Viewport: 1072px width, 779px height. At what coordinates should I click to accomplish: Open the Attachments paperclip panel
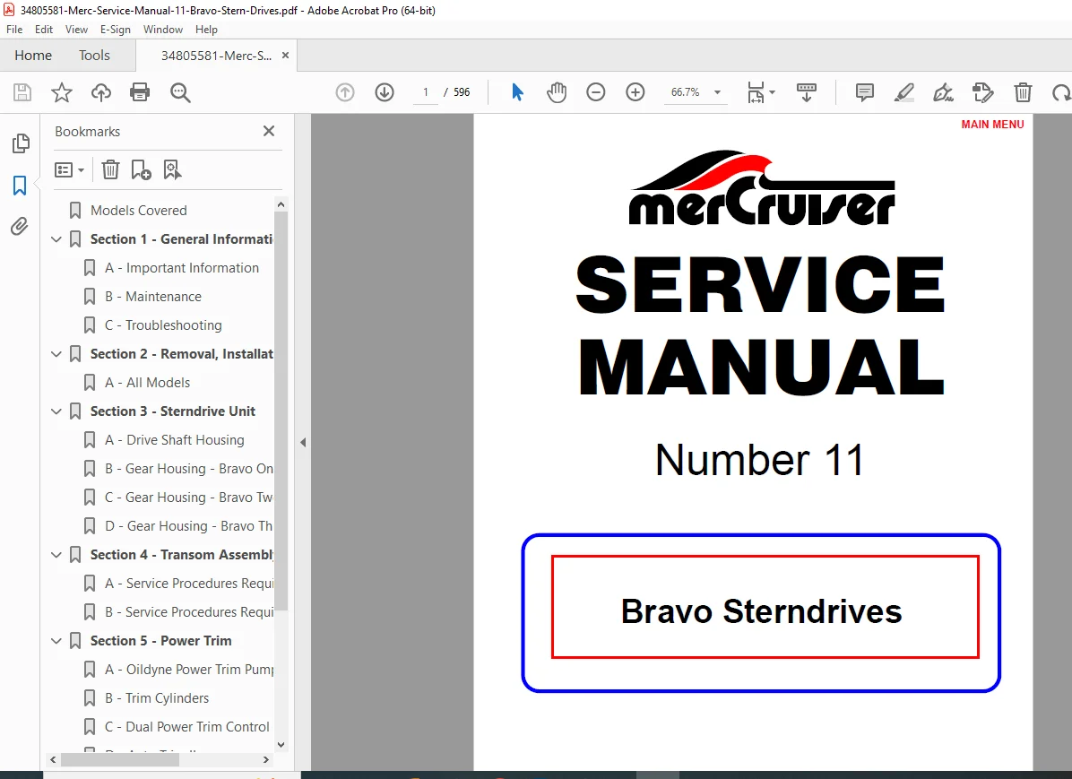click(x=20, y=227)
